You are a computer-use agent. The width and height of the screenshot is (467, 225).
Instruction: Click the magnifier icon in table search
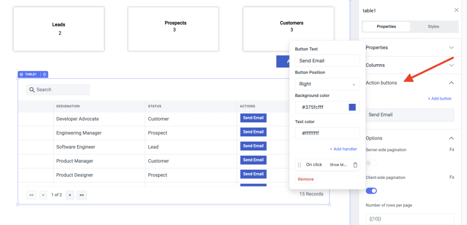pyautogui.click(x=32, y=90)
